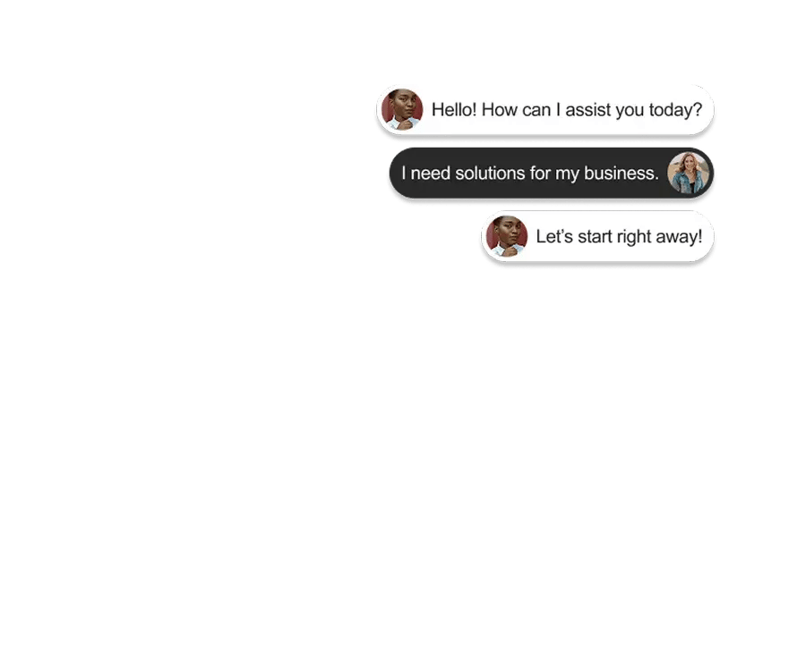The height and width of the screenshot is (645, 806).
Task: Click the agent avatar beside "Let's start"
Action: coord(507,236)
